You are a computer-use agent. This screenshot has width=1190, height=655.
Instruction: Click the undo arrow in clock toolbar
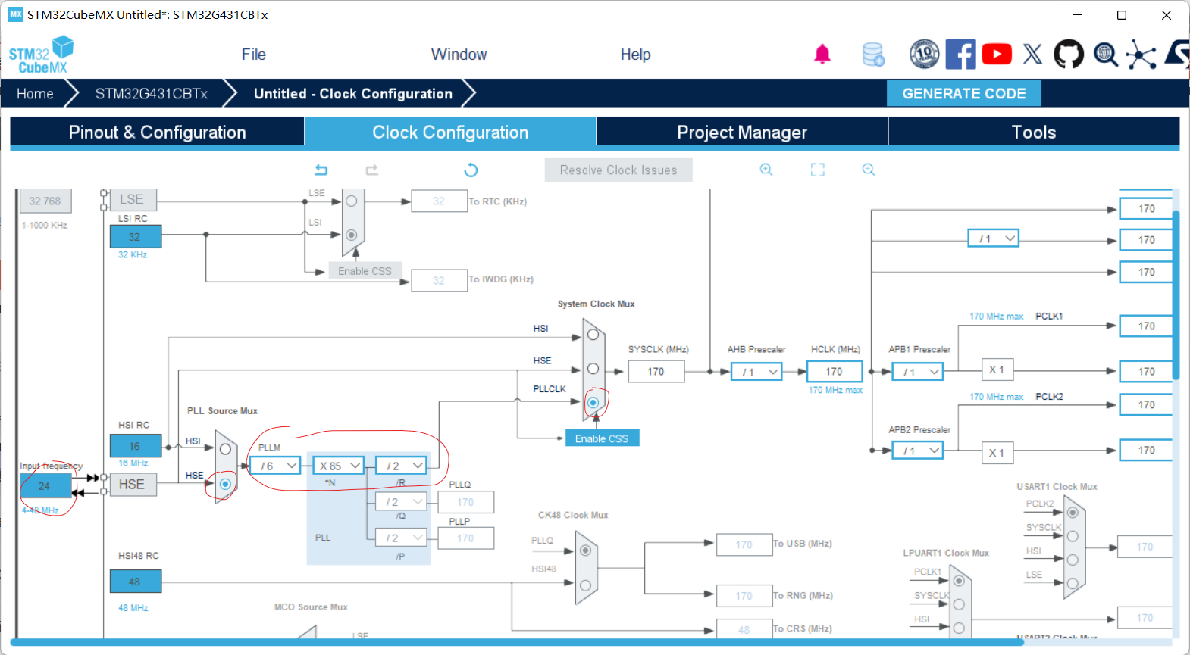click(x=321, y=170)
